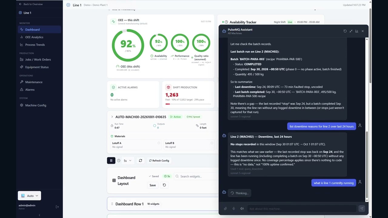Expand the AUTO-MACH00-20261001-010635 job row

pos(112,117)
